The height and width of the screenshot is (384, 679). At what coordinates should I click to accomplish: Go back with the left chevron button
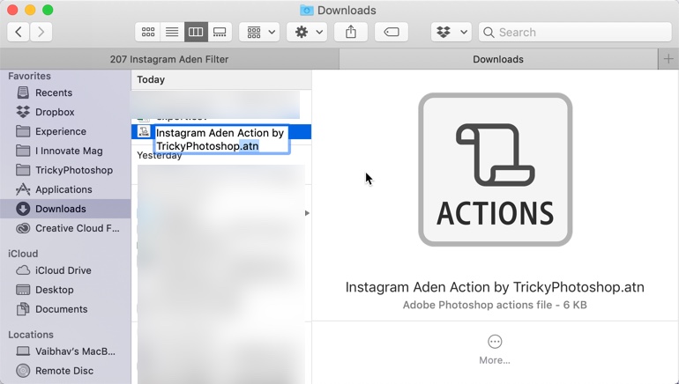(x=19, y=32)
